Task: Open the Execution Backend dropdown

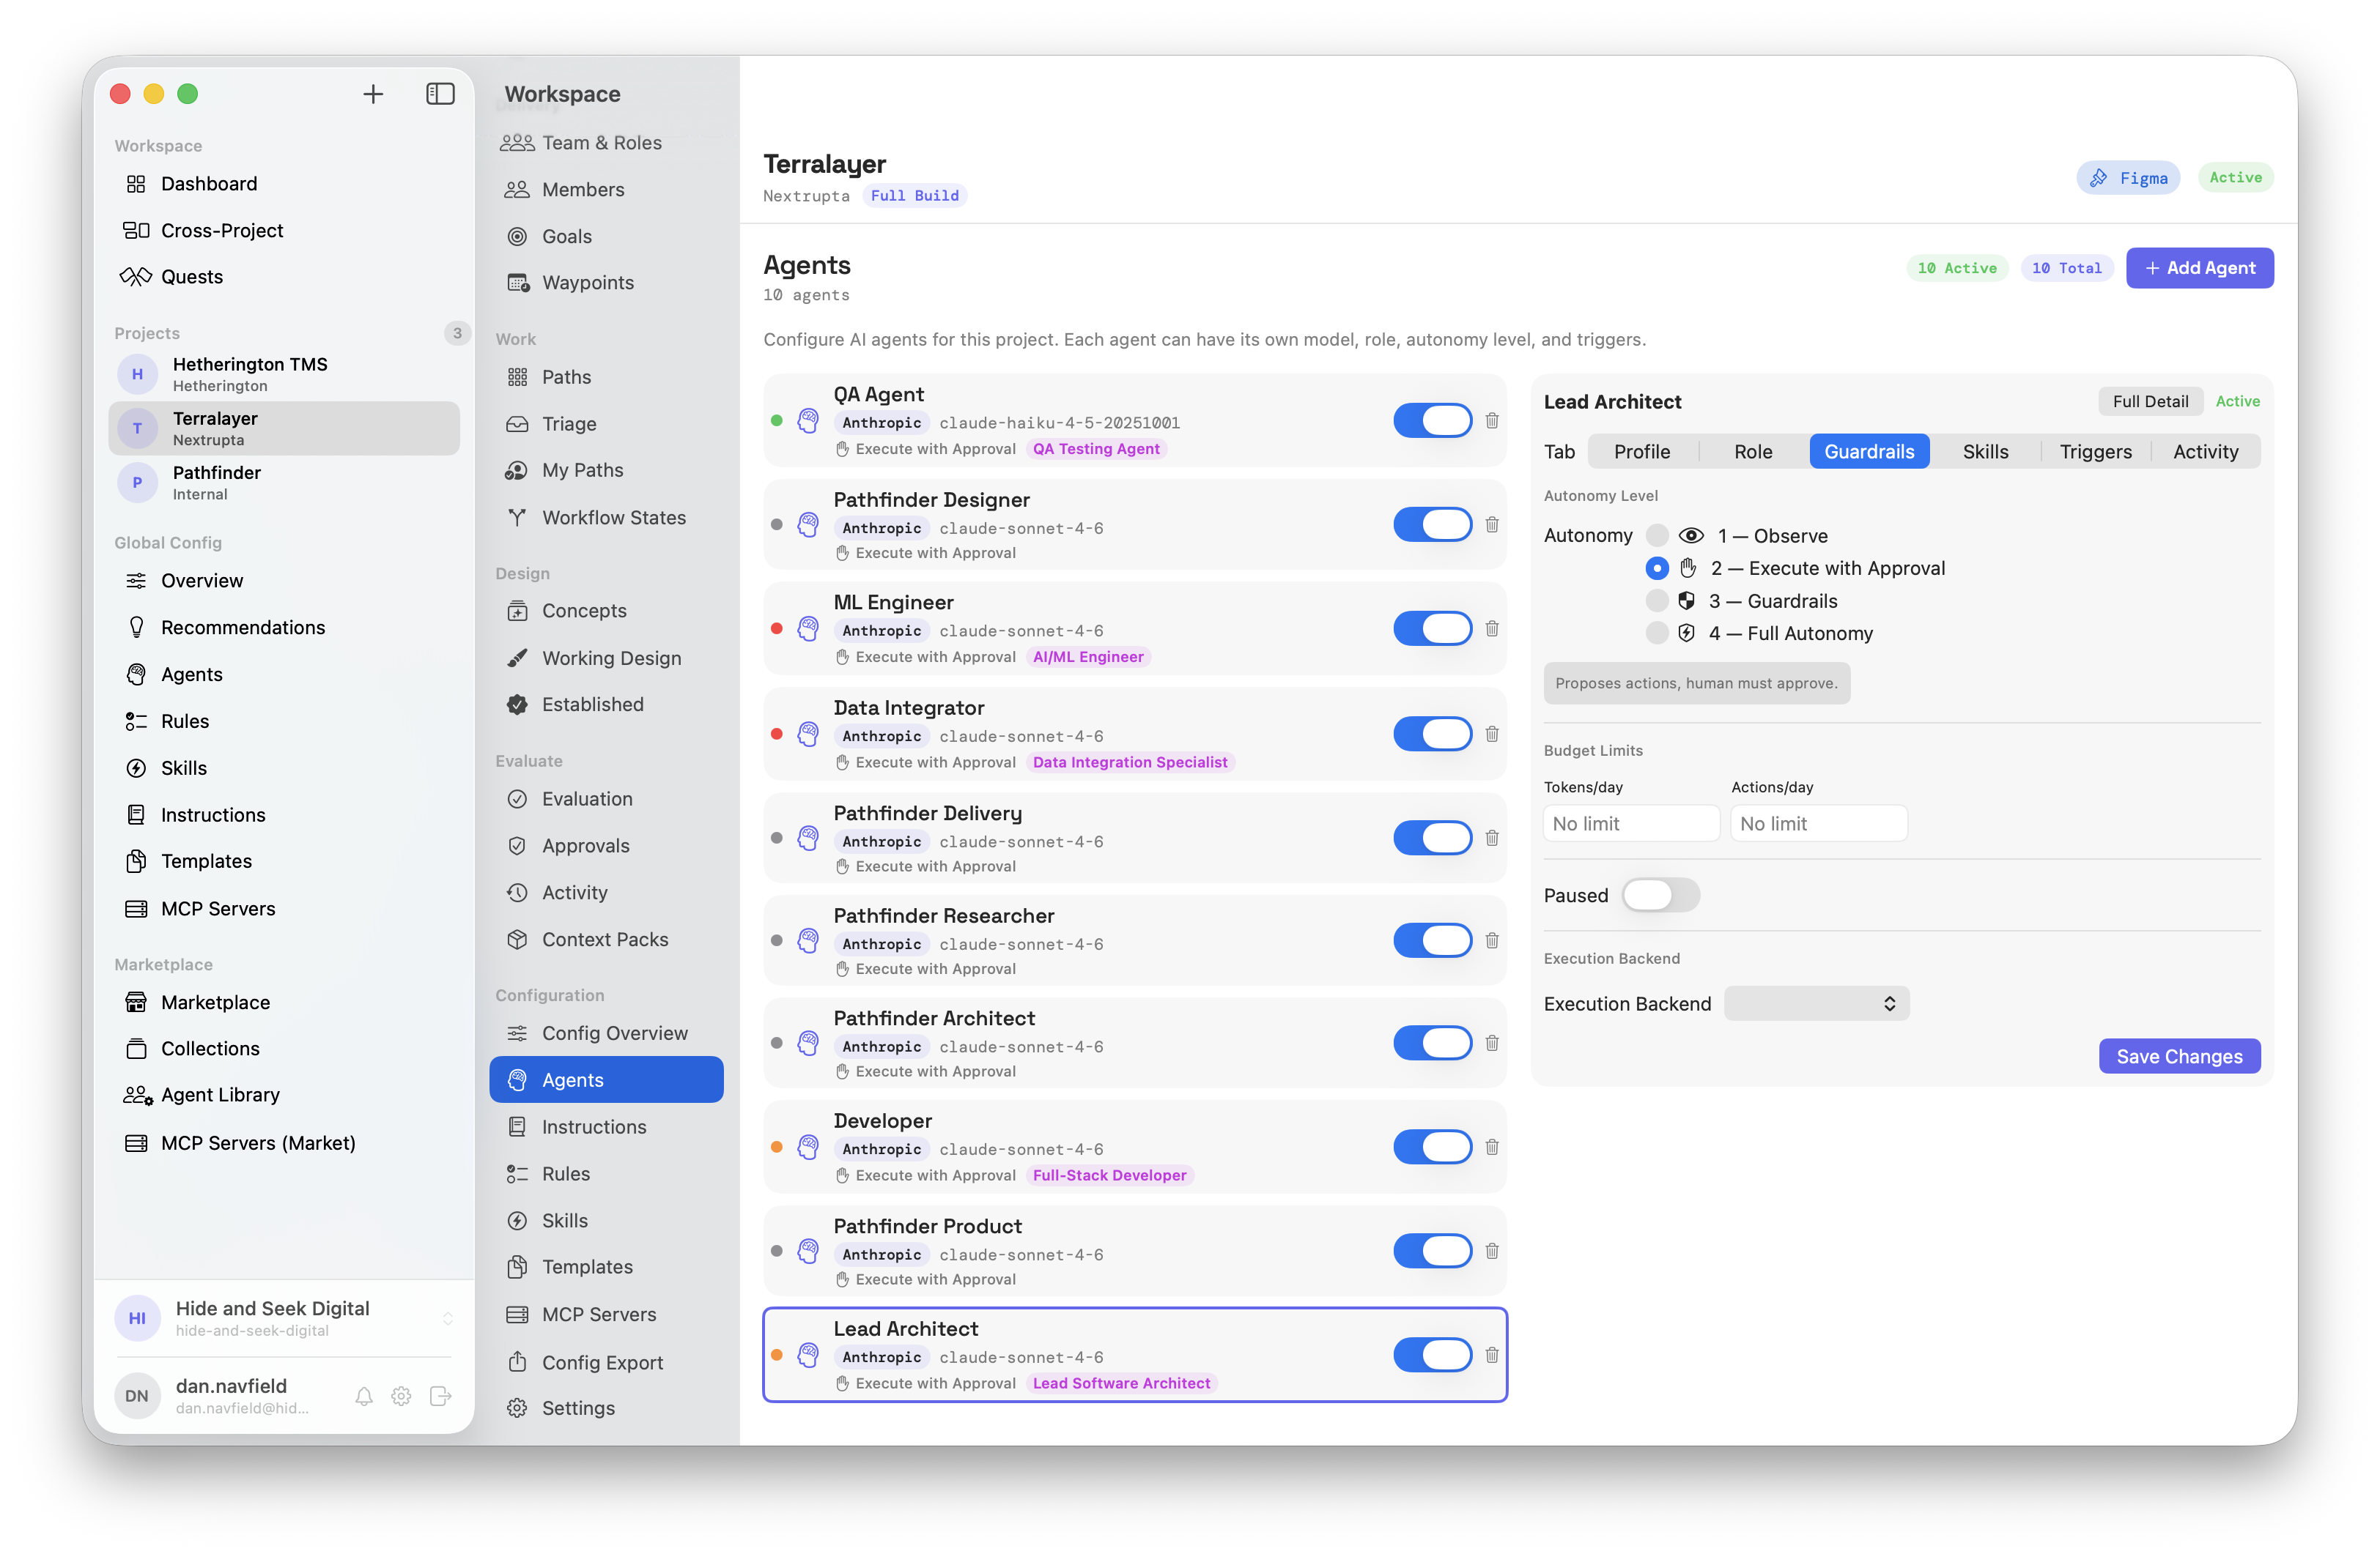Action: coord(1815,1003)
